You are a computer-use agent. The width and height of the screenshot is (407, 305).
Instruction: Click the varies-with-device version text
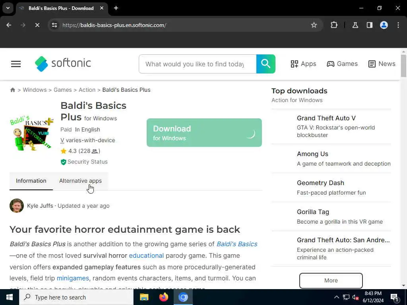90,140
